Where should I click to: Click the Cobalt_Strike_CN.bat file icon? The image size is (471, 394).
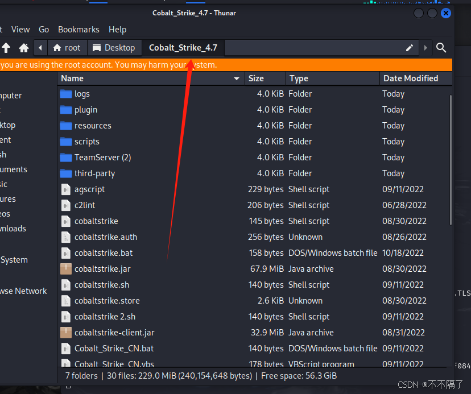coord(66,349)
